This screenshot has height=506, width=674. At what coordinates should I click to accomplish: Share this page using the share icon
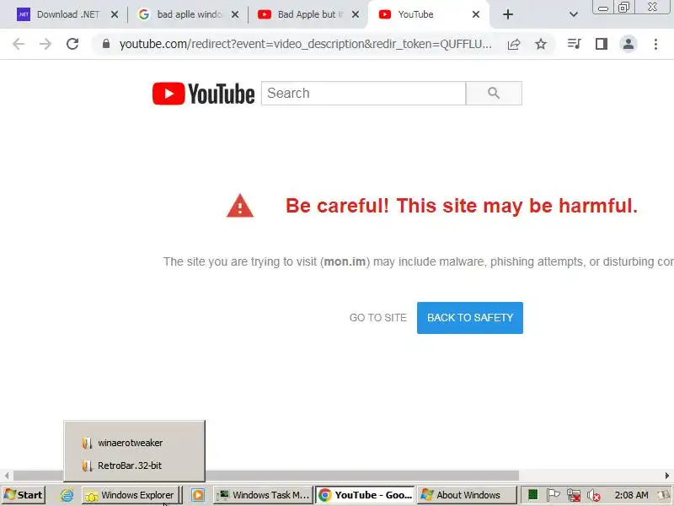[x=514, y=44]
